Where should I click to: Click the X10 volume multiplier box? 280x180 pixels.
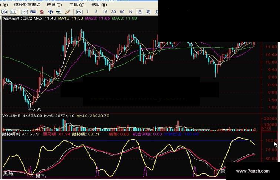tap(266, 128)
